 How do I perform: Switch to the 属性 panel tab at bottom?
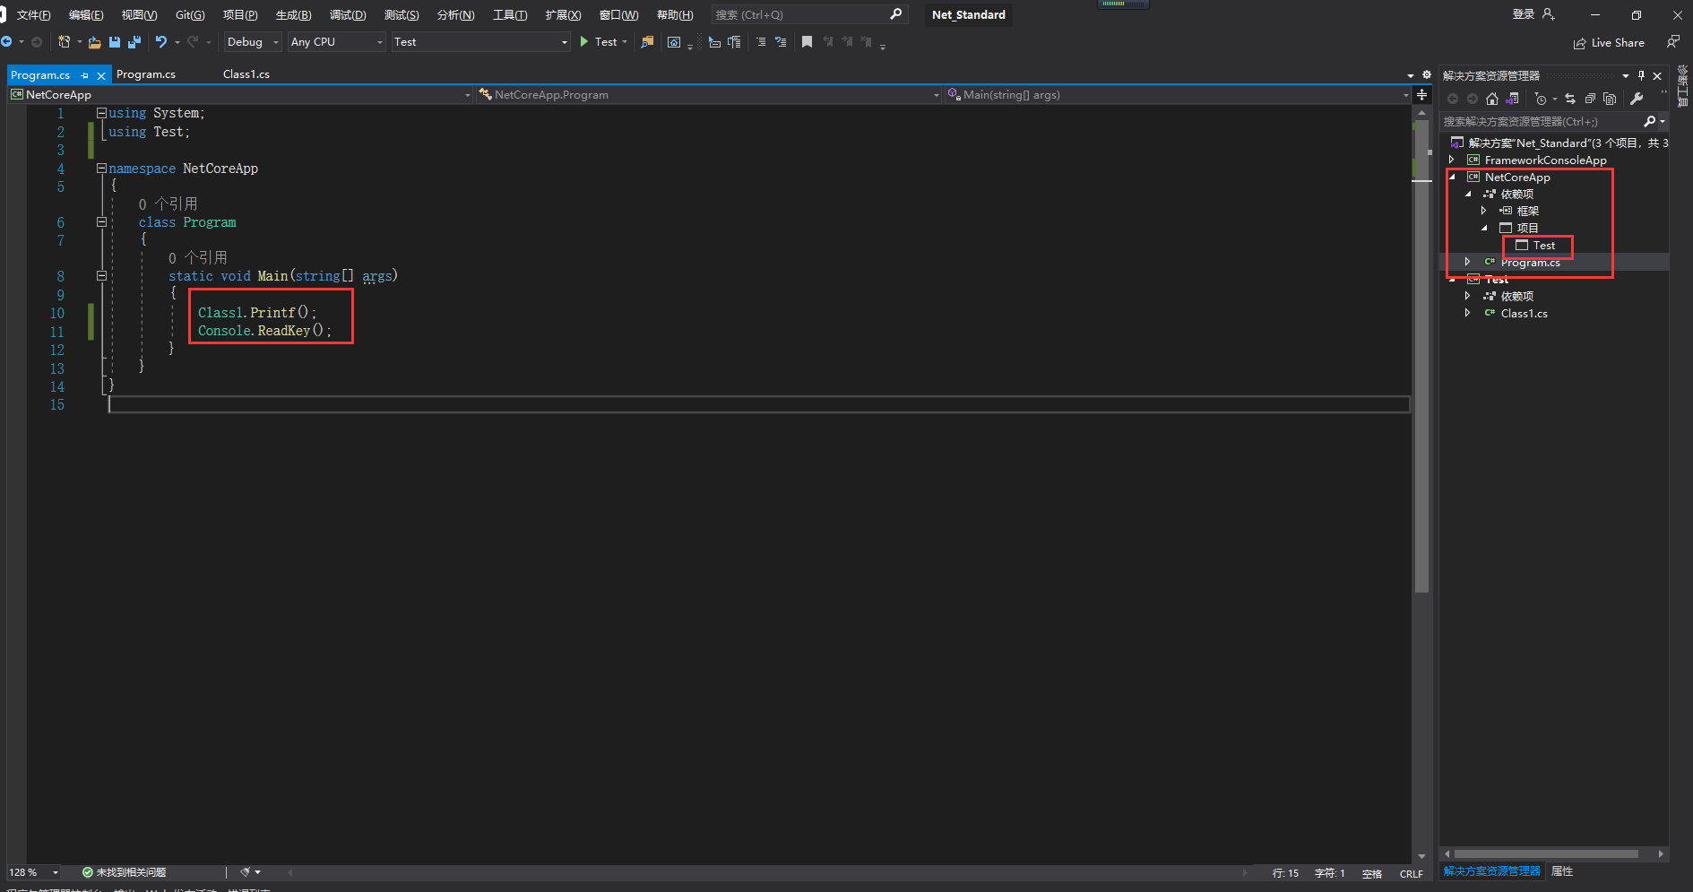1562,871
